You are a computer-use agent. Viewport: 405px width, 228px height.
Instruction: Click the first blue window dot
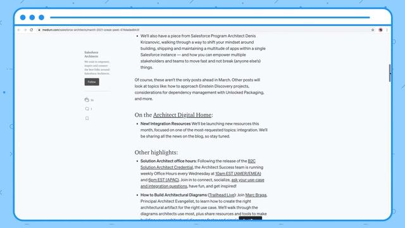tap(23, 17)
